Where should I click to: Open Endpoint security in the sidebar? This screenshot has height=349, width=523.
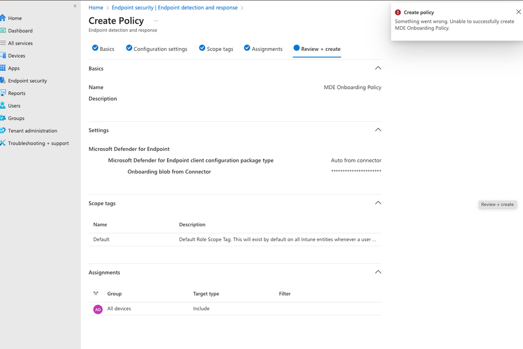point(27,81)
